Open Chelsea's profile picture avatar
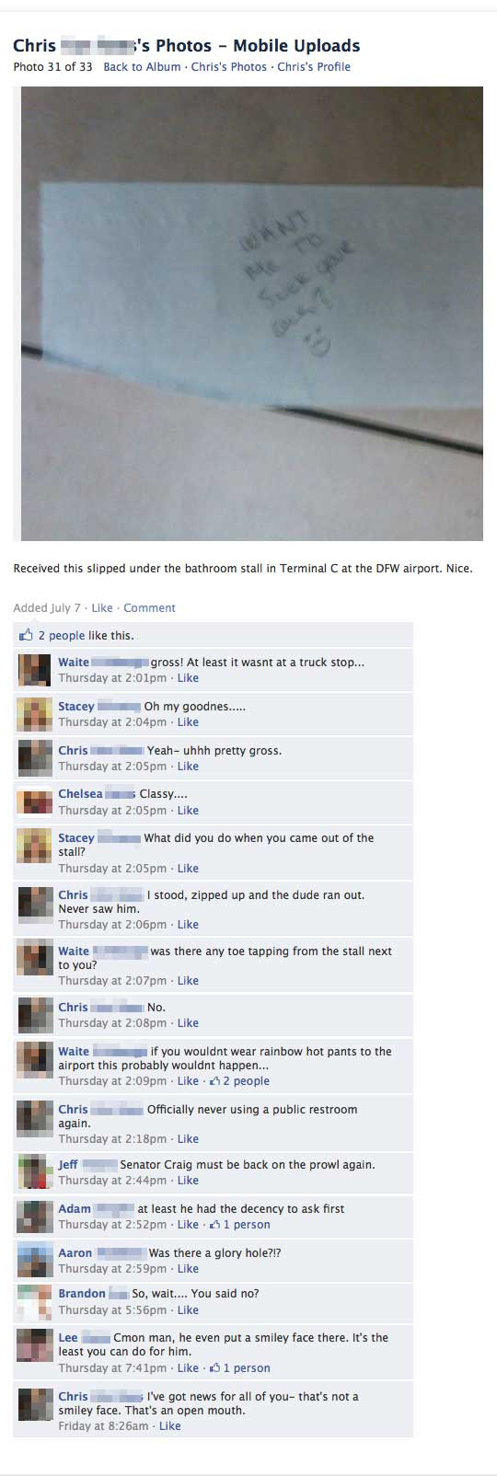Image resolution: width=497 pixels, height=1476 pixels. [x=35, y=801]
